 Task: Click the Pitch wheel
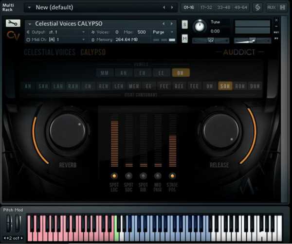point(9,224)
